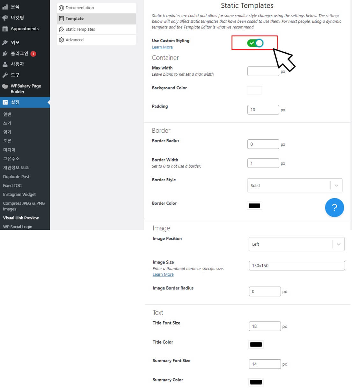This screenshot has height=388, width=352.
Task: Click the WPBakery Page Builder cloud icon
Action: 5,86
